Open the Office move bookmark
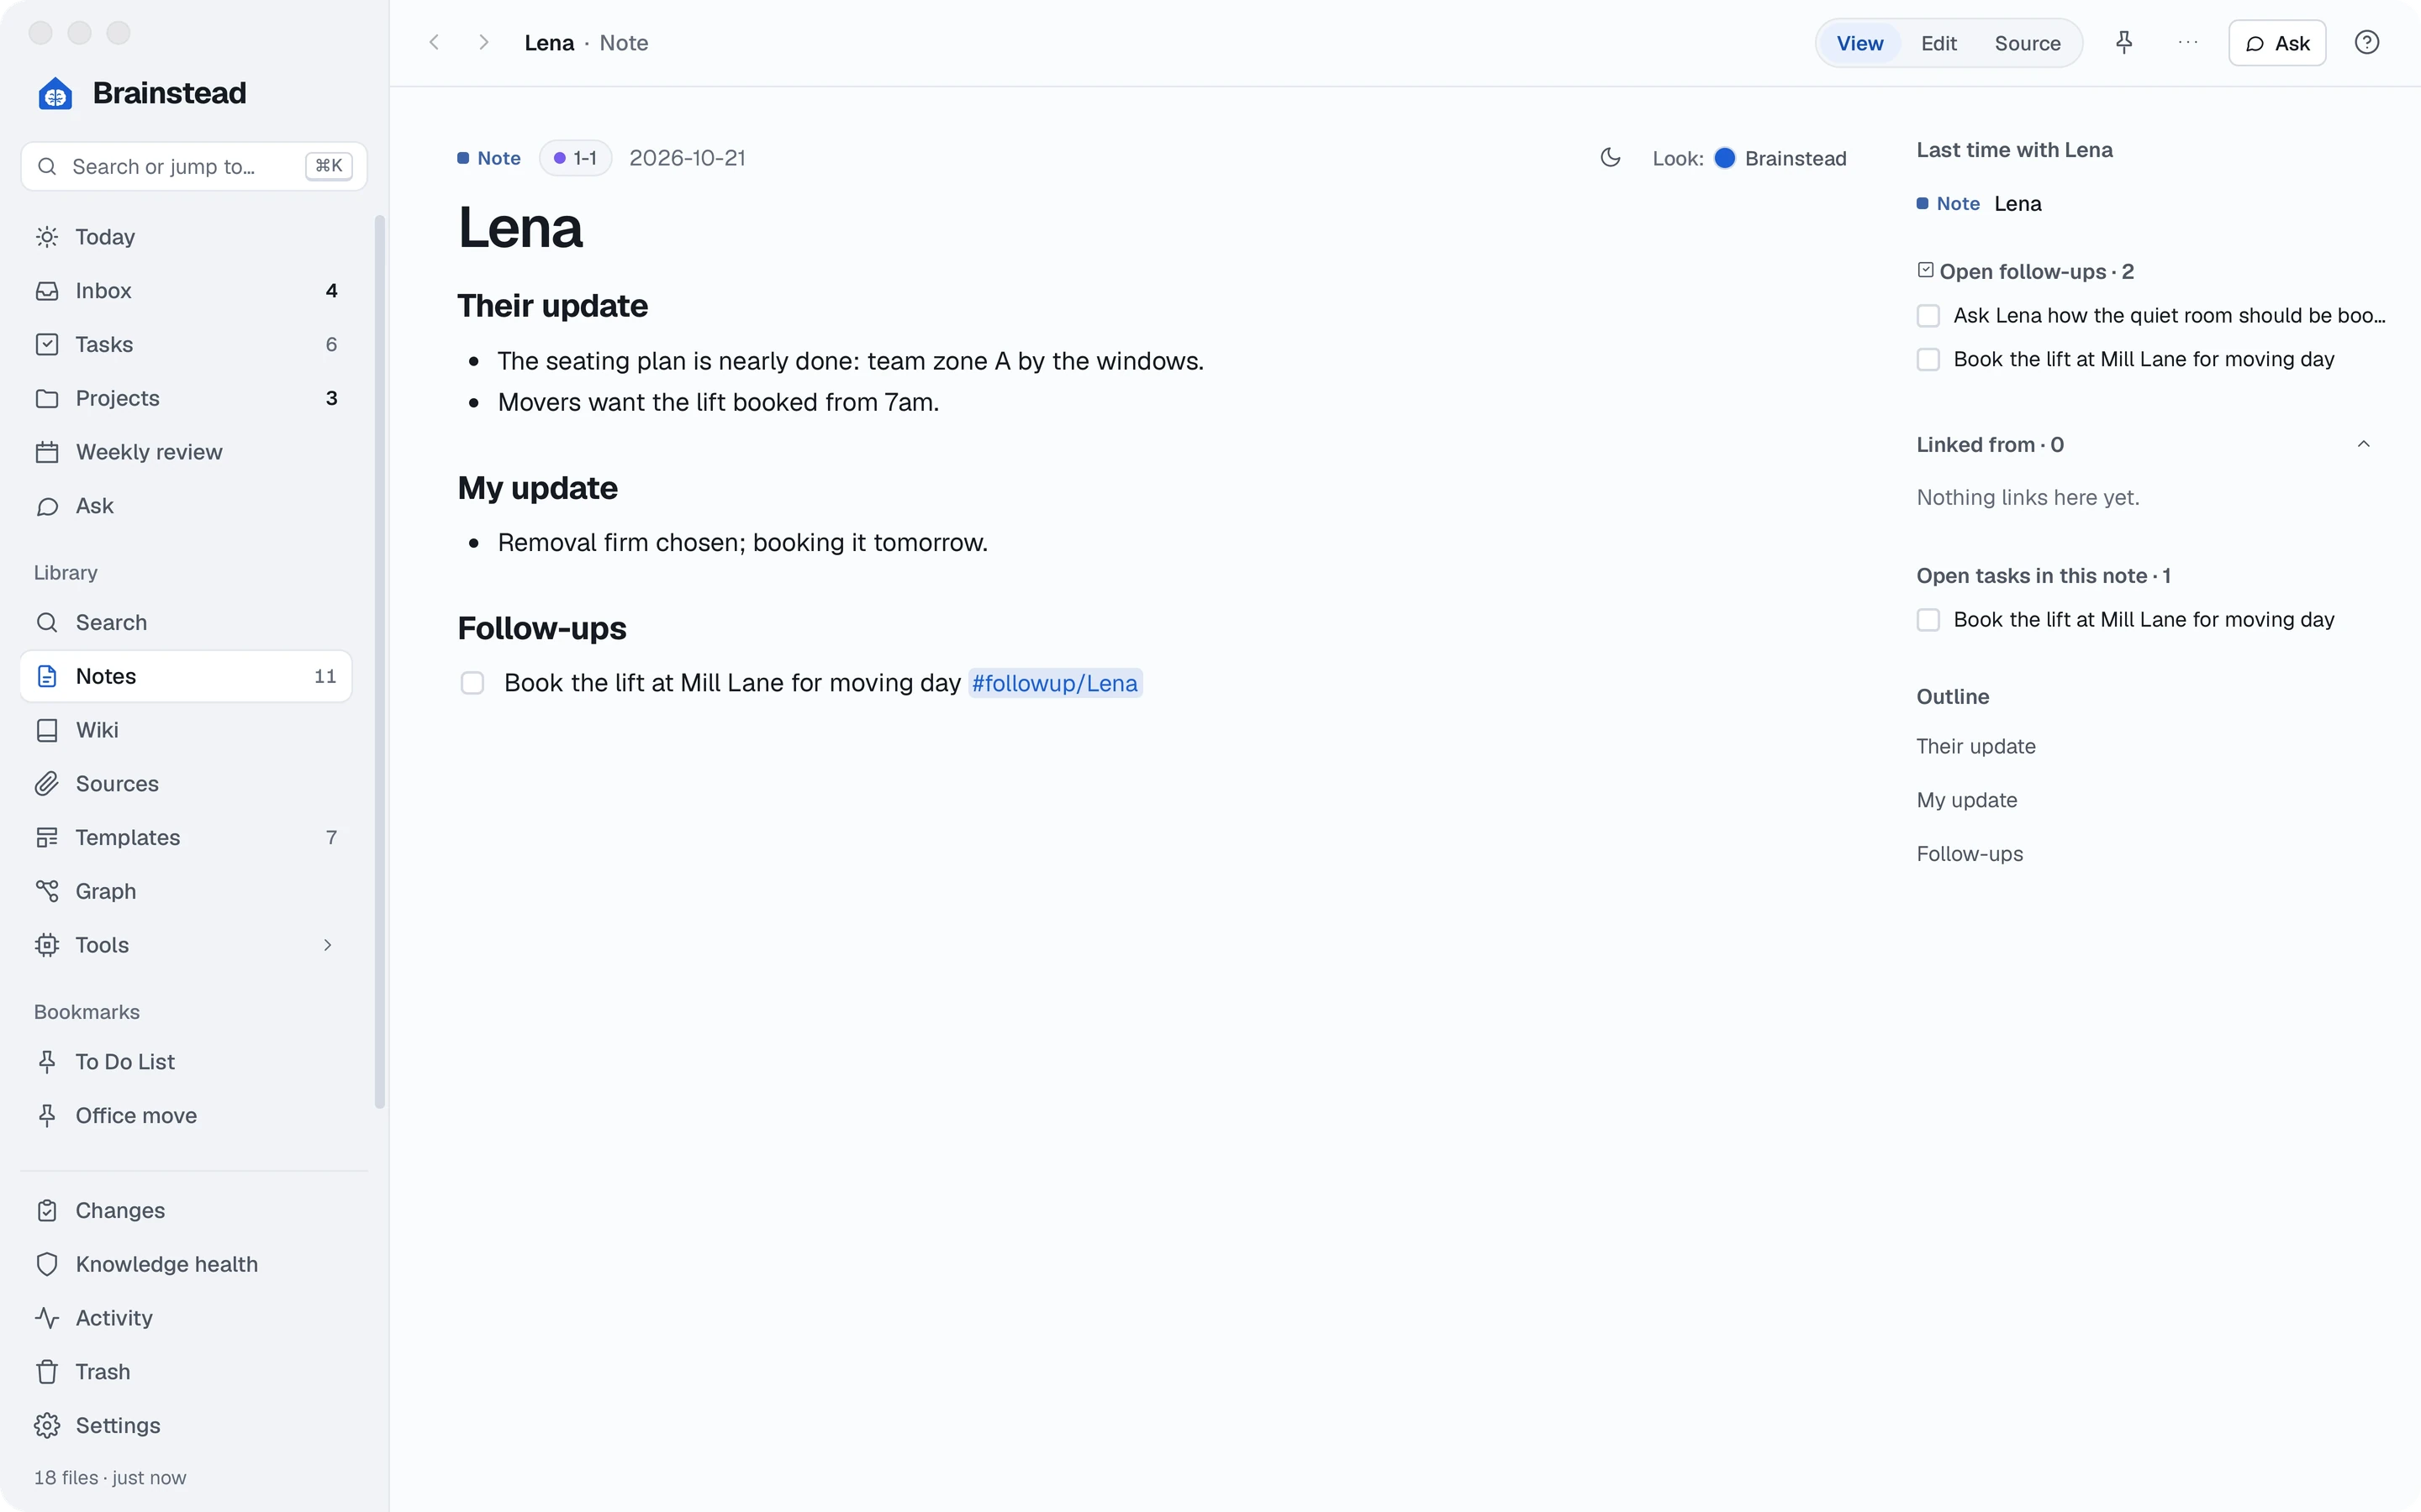This screenshot has height=1512, width=2421. point(186,1116)
